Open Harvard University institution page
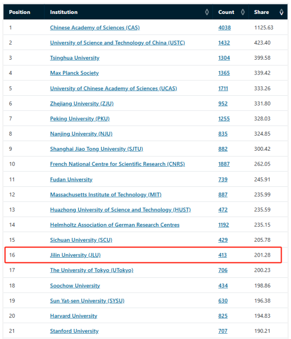291x339 pixels. click(74, 316)
